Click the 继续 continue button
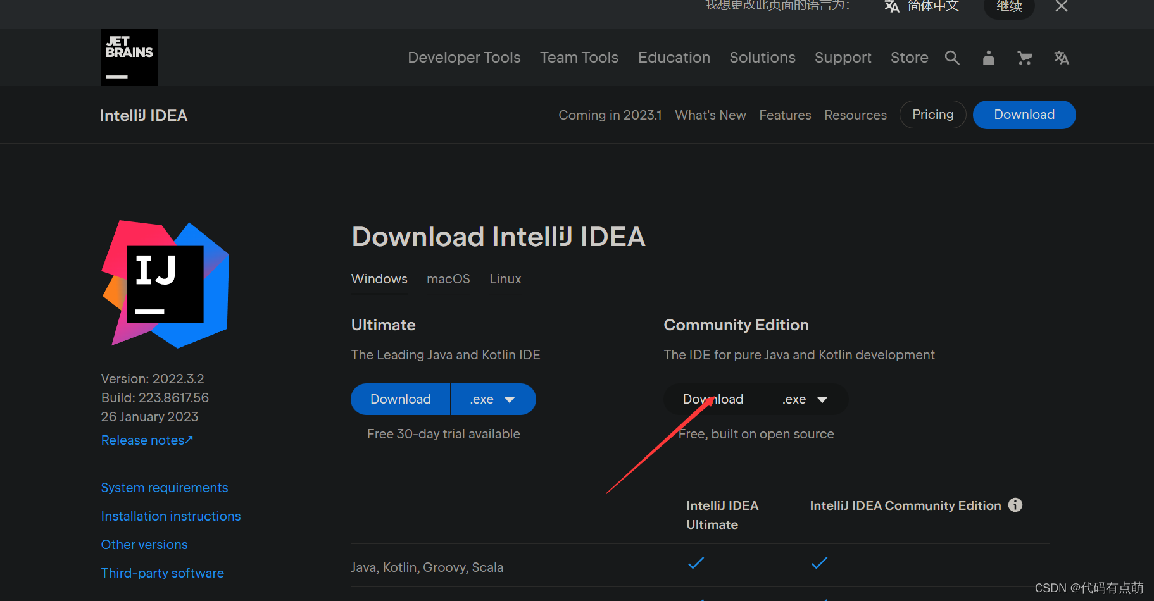This screenshot has width=1154, height=601. (1009, 7)
